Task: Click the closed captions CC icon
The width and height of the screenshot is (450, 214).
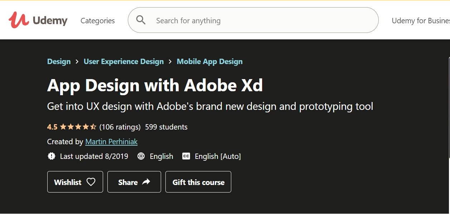Action: (x=186, y=156)
